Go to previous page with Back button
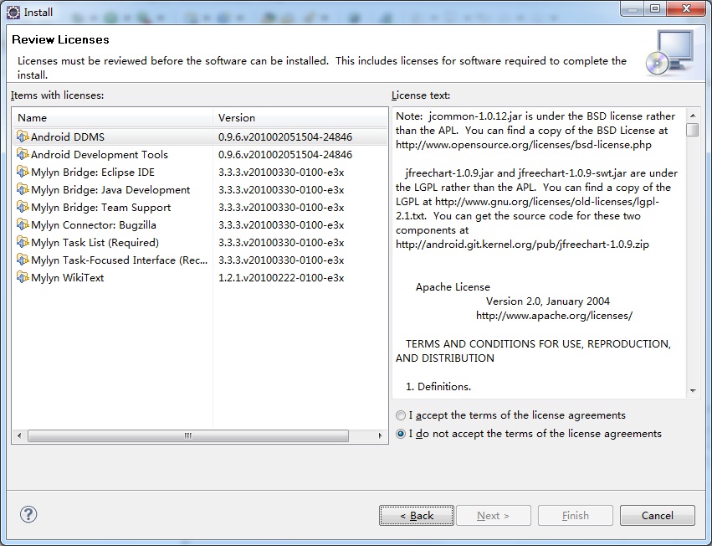This screenshot has width=712, height=546. (x=417, y=516)
